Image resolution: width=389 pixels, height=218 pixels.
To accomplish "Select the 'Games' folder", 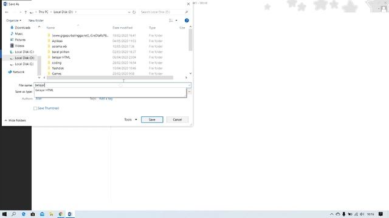I will pyautogui.click(x=57, y=74).
